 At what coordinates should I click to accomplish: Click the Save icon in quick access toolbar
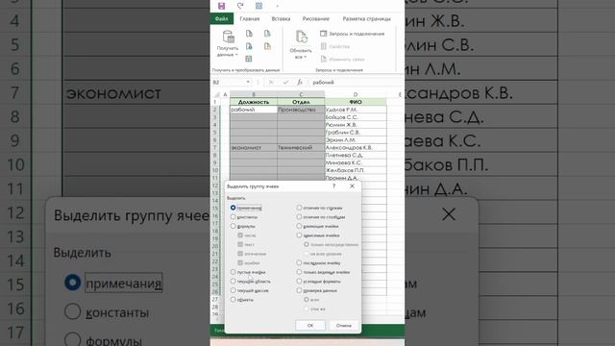click(x=222, y=6)
